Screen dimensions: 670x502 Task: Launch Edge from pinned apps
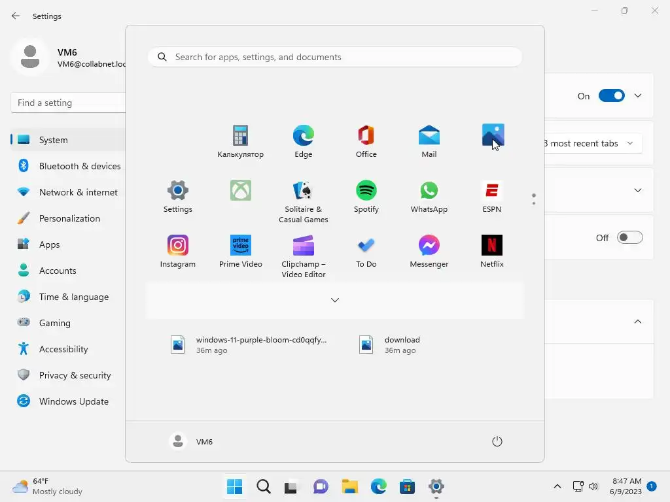click(x=304, y=142)
